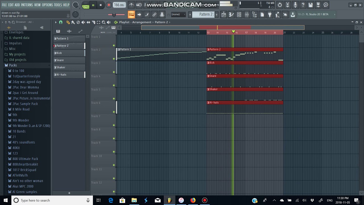Image resolution: width=364 pixels, height=205 pixels.
Task: Open the OPTIONS menu
Action: pyautogui.click(x=47, y=5)
